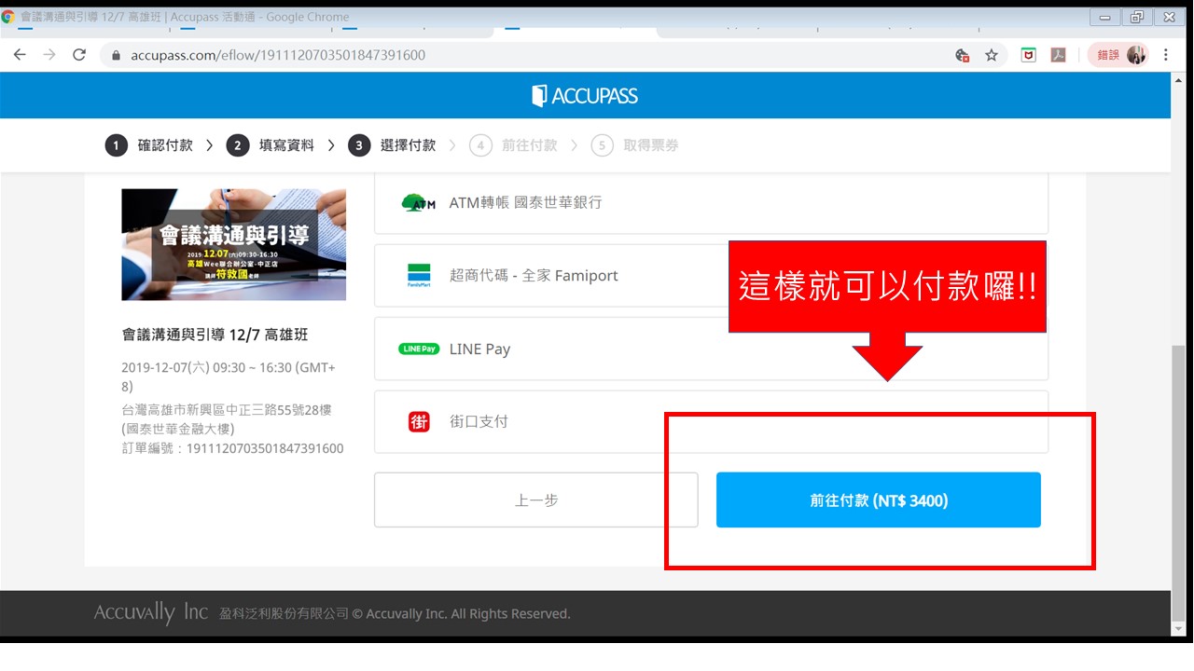Click the 前往付款 (NT$ 3400) button
This screenshot has height=671, width=1194.
878,500
